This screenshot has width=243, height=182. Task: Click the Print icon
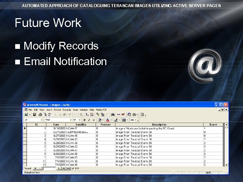pyautogui.click(x=40, y=115)
